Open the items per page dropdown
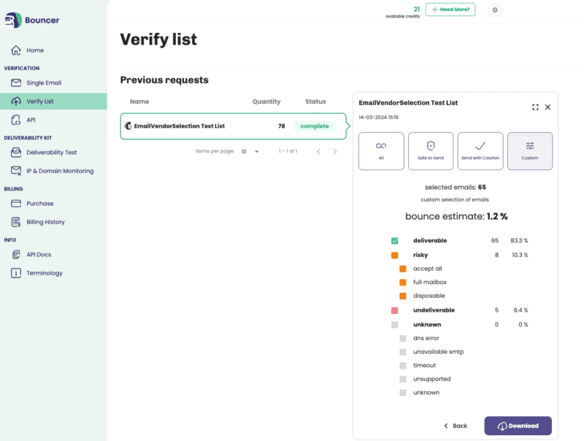Screen dimensions: 584x441 point(250,152)
